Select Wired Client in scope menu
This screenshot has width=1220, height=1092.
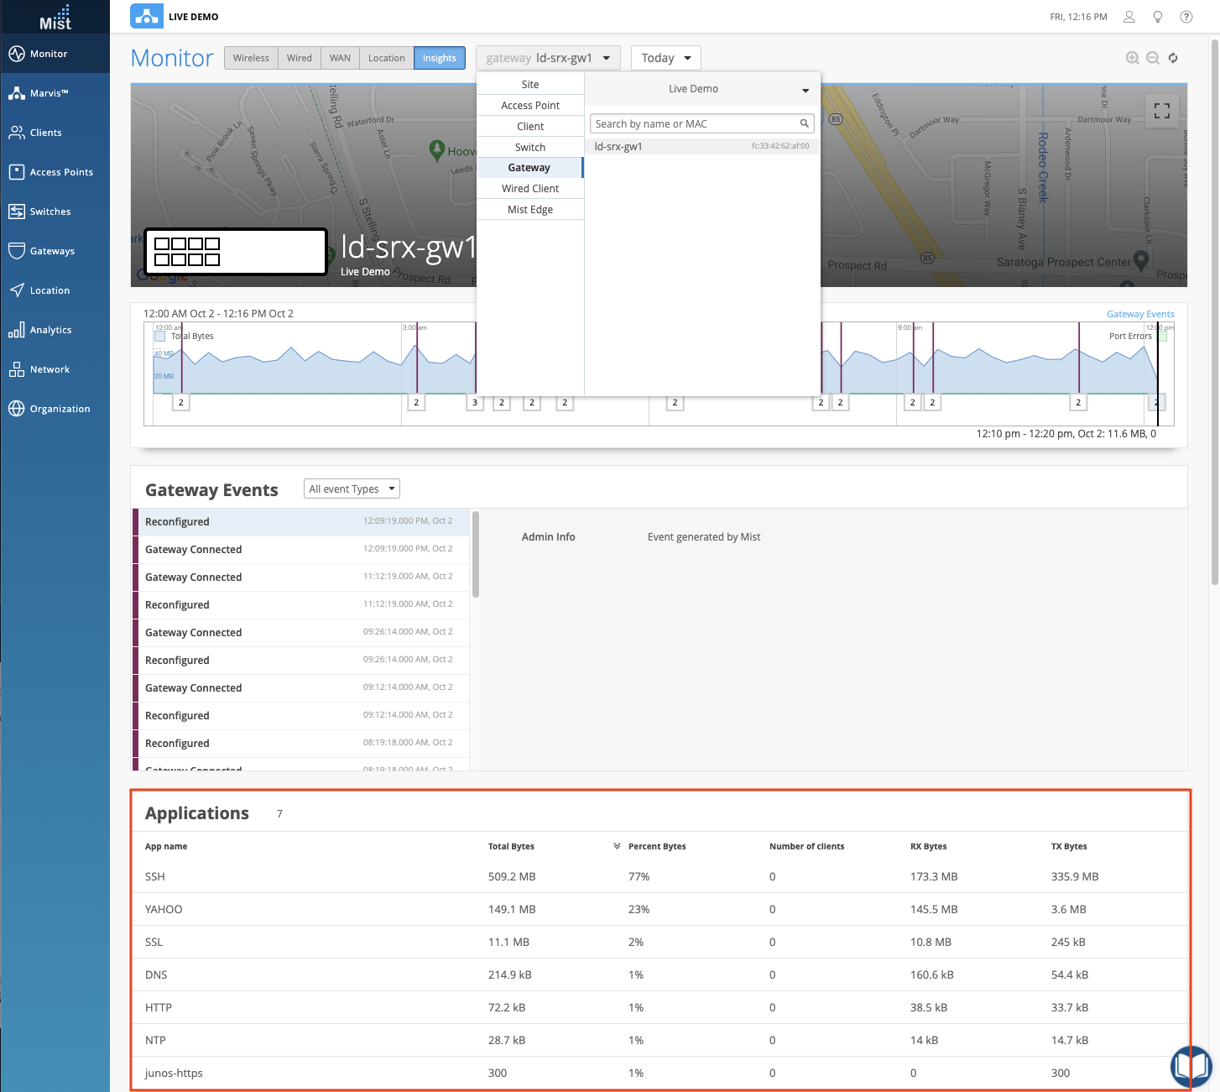coord(530,189)
